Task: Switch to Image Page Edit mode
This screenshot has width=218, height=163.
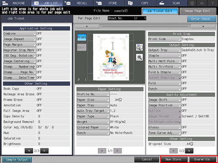Action: pos(198,11)
